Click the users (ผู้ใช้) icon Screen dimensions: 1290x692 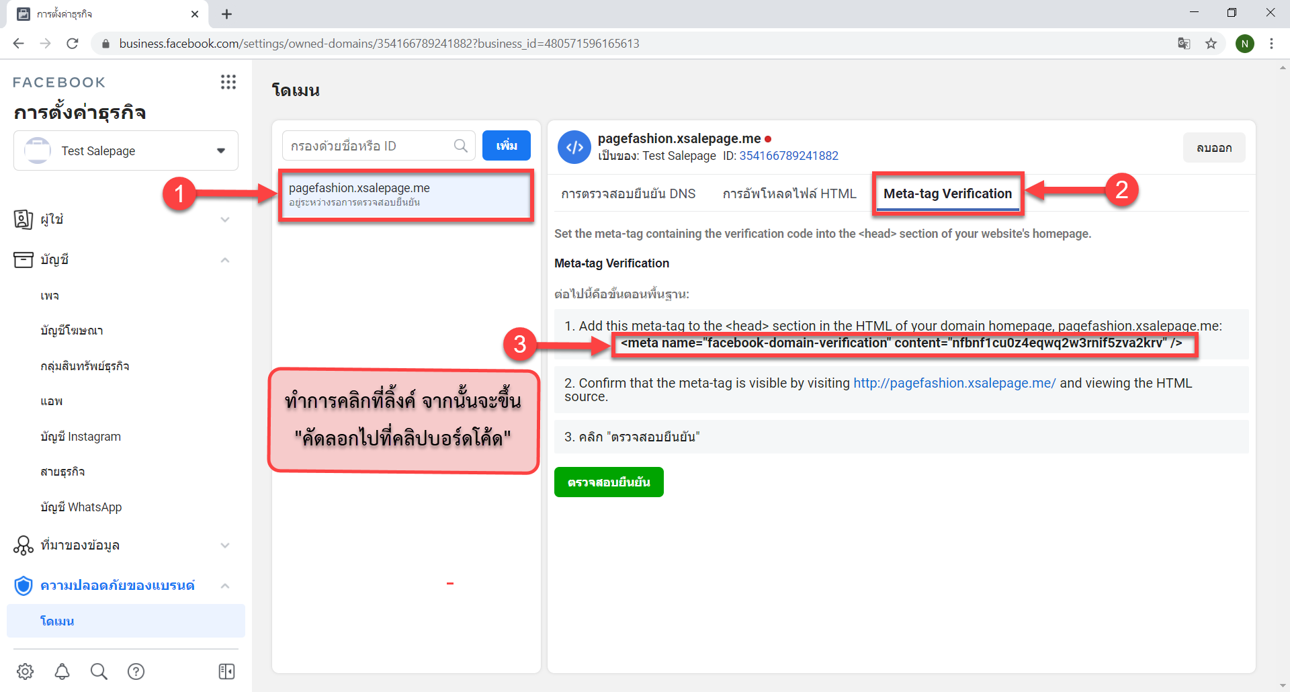[x=24, y=219]
